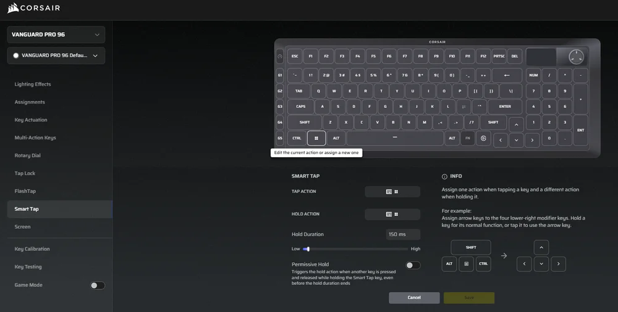Select the keyboard's left arrow key
The height and width of the screenshot is (312, 618).
click(501, 141)
